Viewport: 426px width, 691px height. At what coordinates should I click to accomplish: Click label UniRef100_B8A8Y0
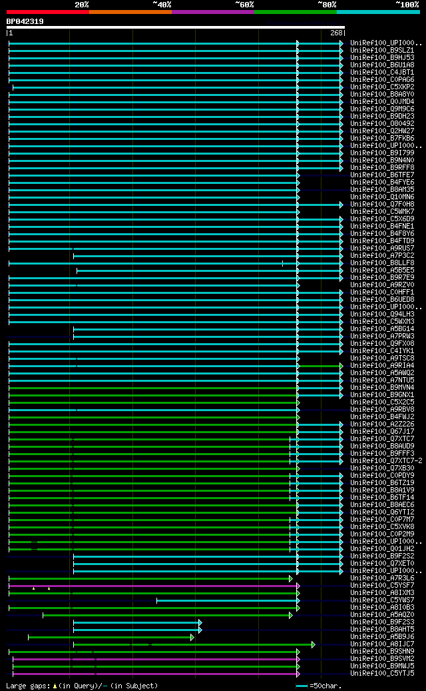[382, 95]
